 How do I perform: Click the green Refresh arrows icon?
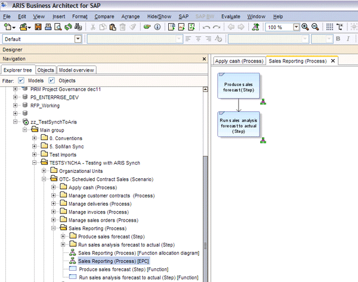(x=68, y=27)
